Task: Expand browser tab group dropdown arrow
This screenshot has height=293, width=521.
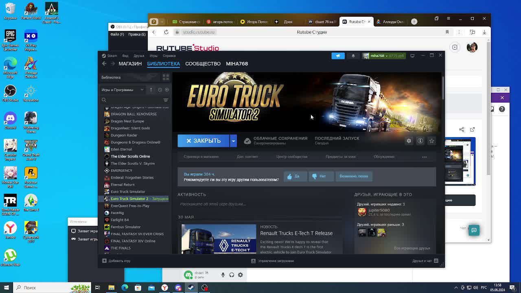Action: pyautogui.click(x=162, y=22)
